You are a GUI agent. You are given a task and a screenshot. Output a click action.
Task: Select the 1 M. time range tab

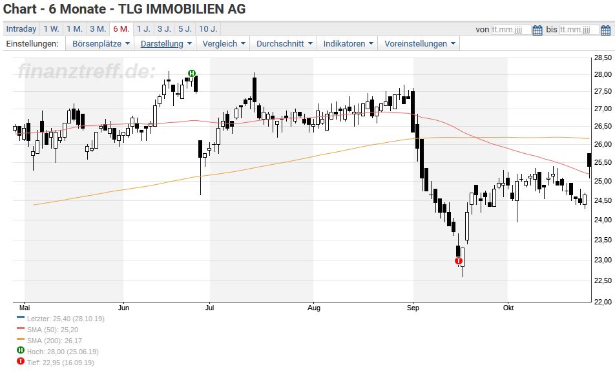coord(74,29)
